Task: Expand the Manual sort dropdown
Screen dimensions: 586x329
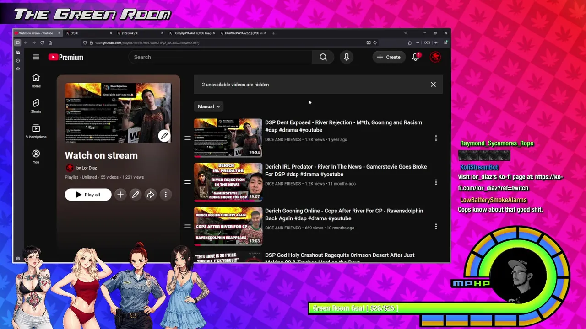Action: pyautogui.click(x=209, y=106)
